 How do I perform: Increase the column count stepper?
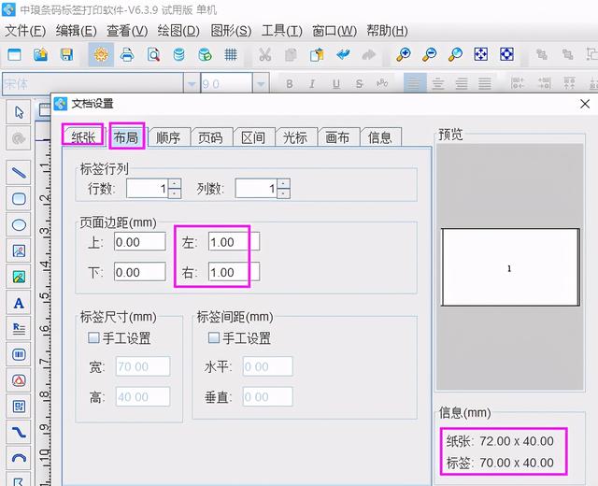coord(283,183)
